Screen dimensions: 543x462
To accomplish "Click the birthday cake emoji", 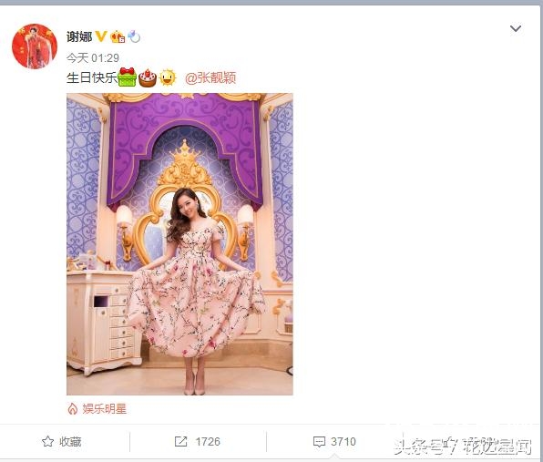I will 148,78.
